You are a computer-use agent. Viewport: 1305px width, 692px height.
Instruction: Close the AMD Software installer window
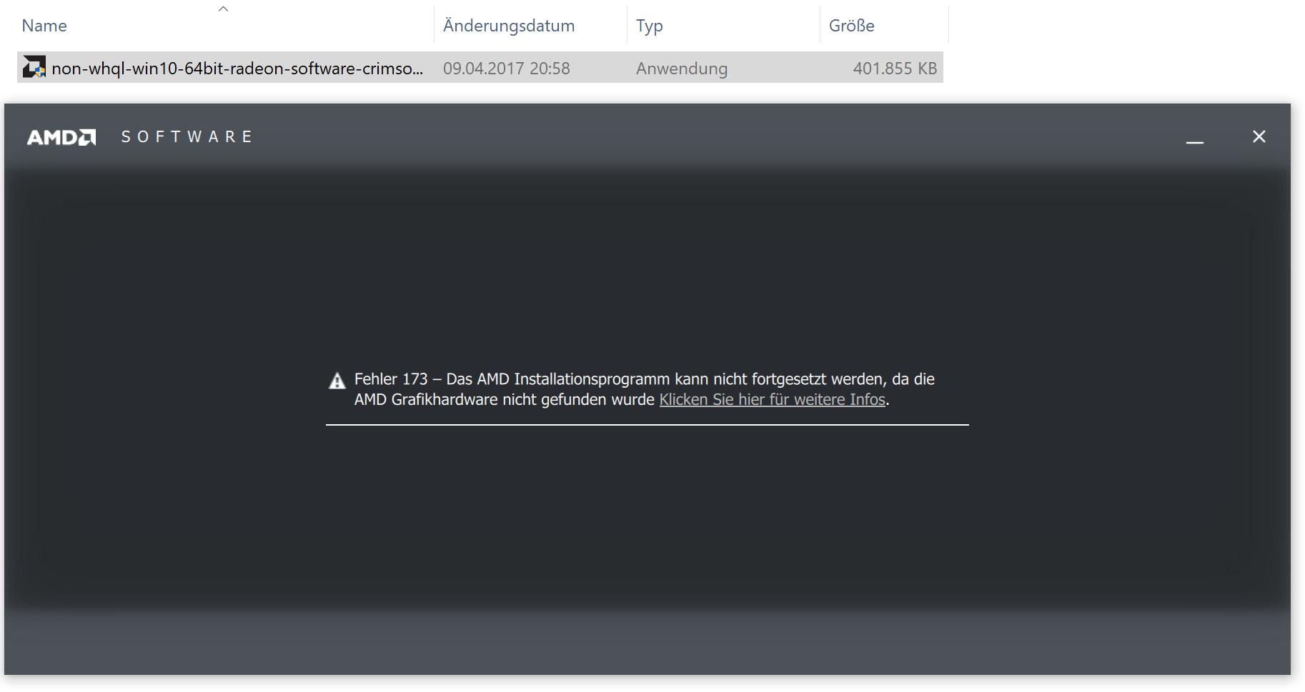[1259, 136]
